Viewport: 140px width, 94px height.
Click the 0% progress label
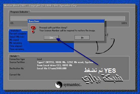pyautogui.click(x=12, y=23)
